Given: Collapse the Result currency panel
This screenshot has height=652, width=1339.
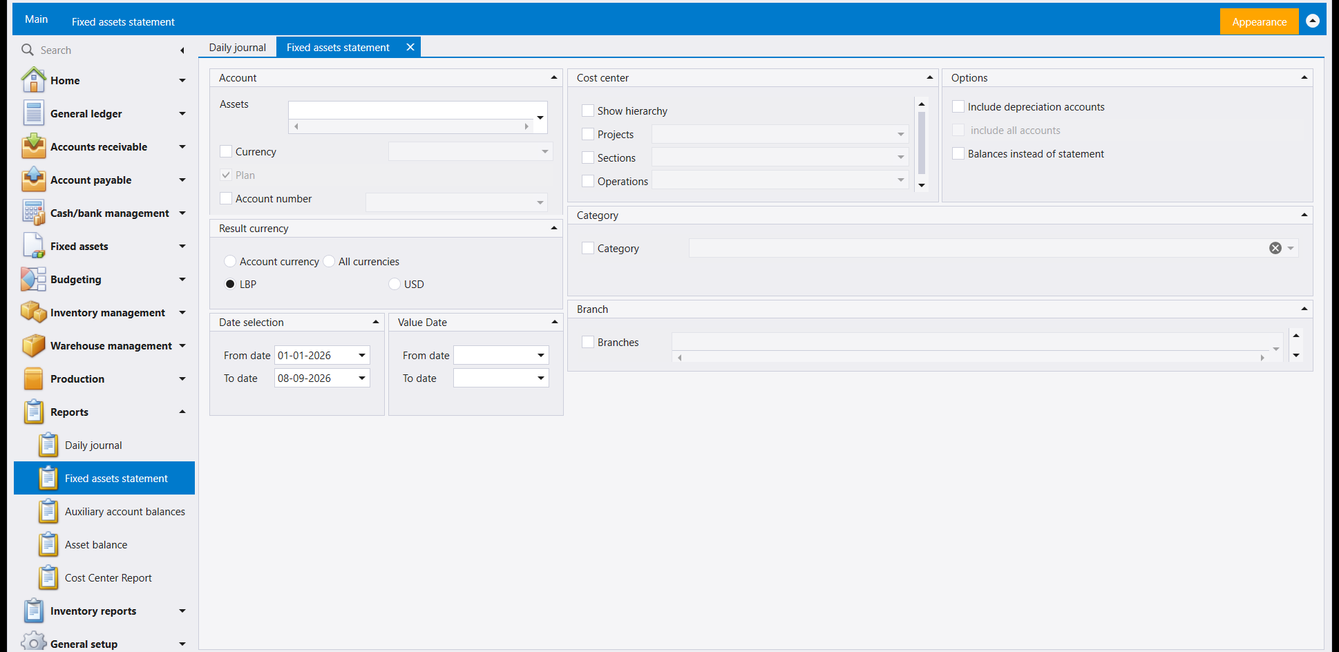Looking at the screenshot, I should (x=554, y=228).
